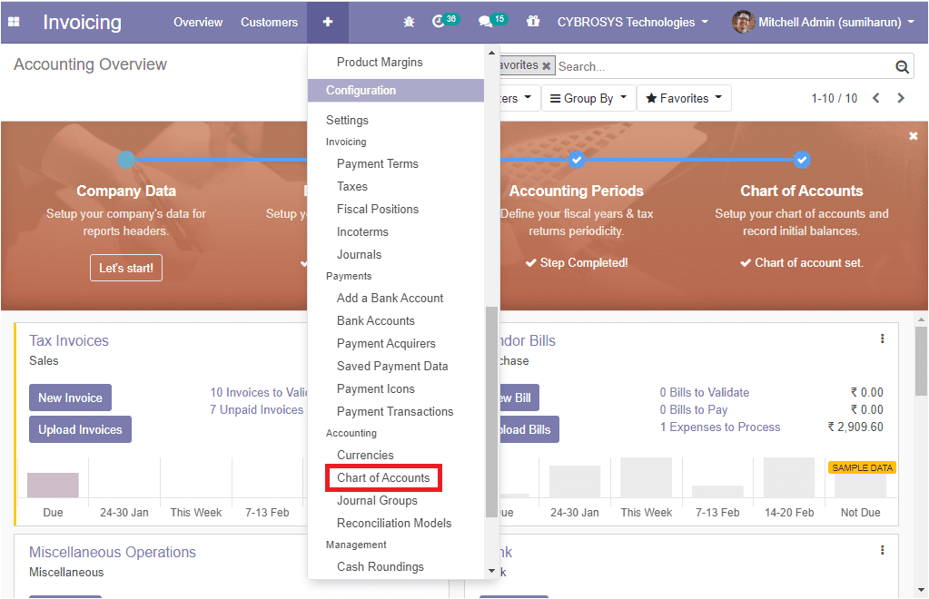Open 0 Bills to Pay link
The height and width of the screenshot is (599, 929).
[693, 409]
